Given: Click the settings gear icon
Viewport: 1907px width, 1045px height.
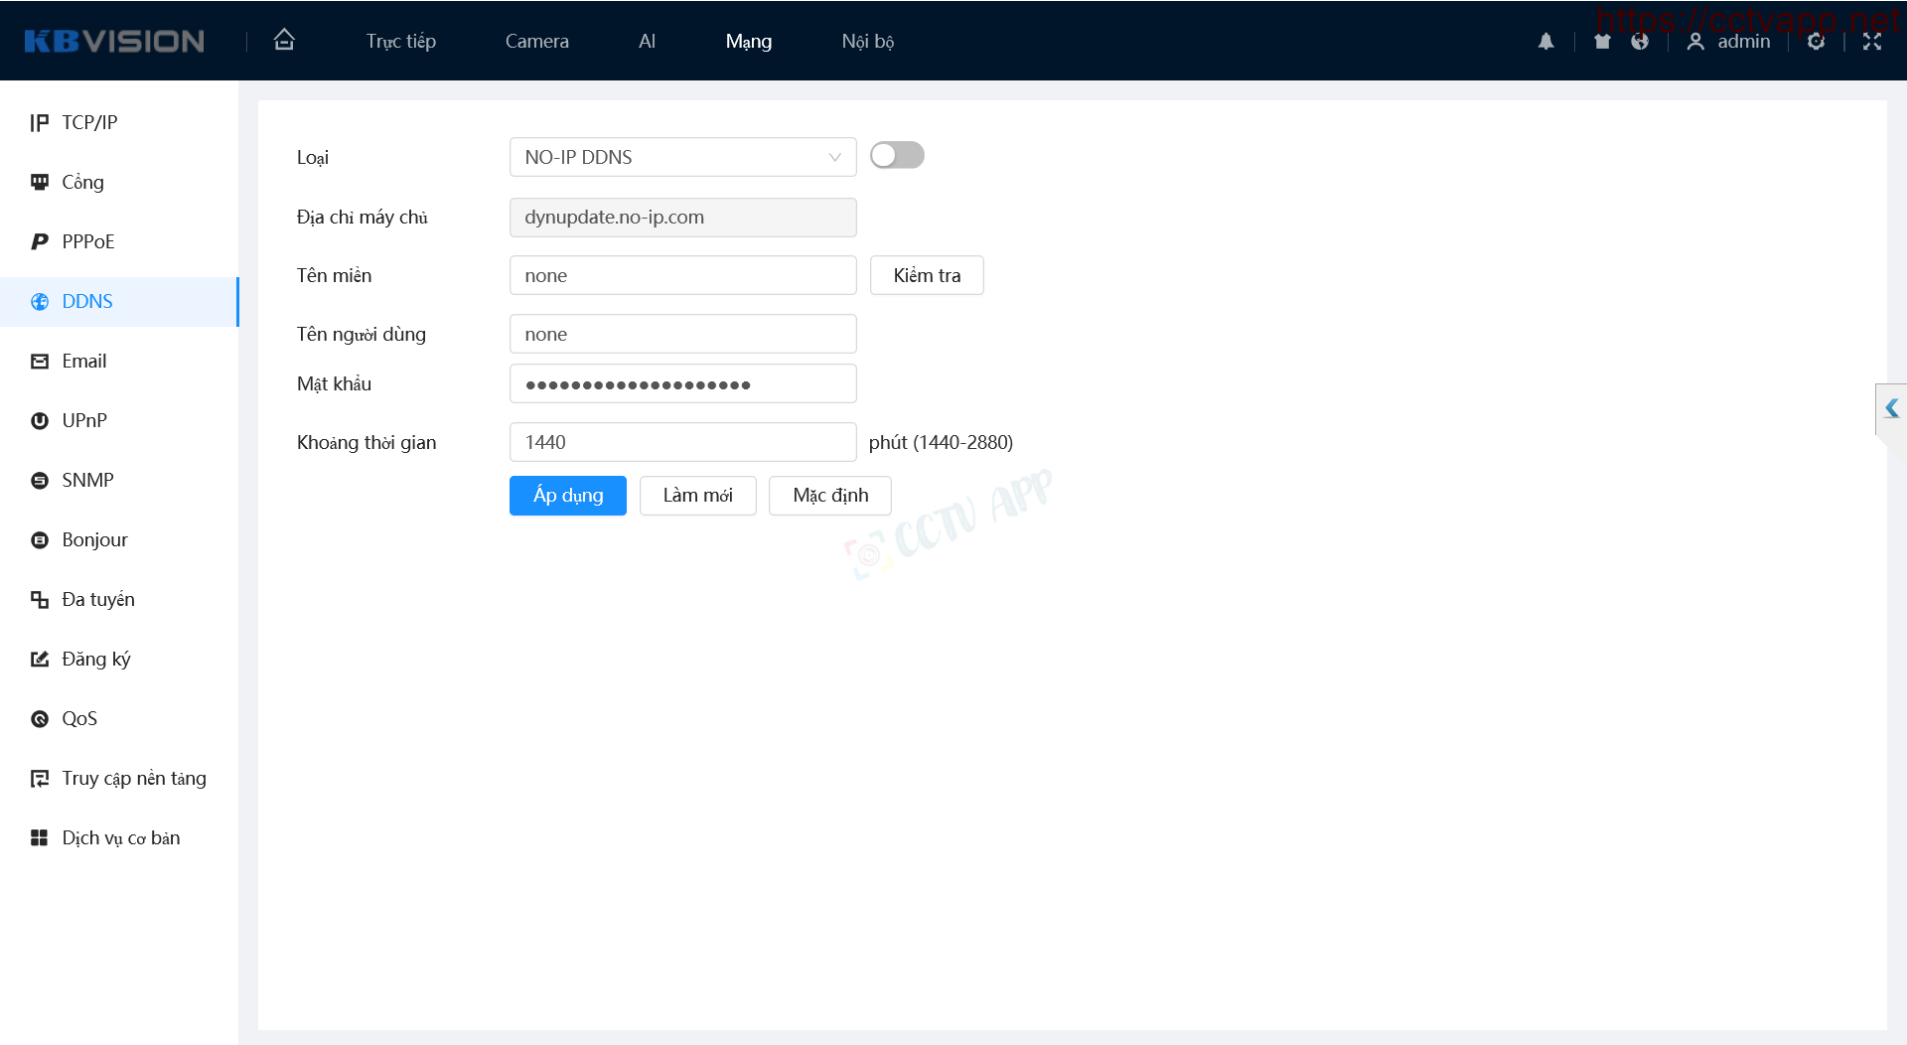Looking at the screenshot, I should point(1816,41).
